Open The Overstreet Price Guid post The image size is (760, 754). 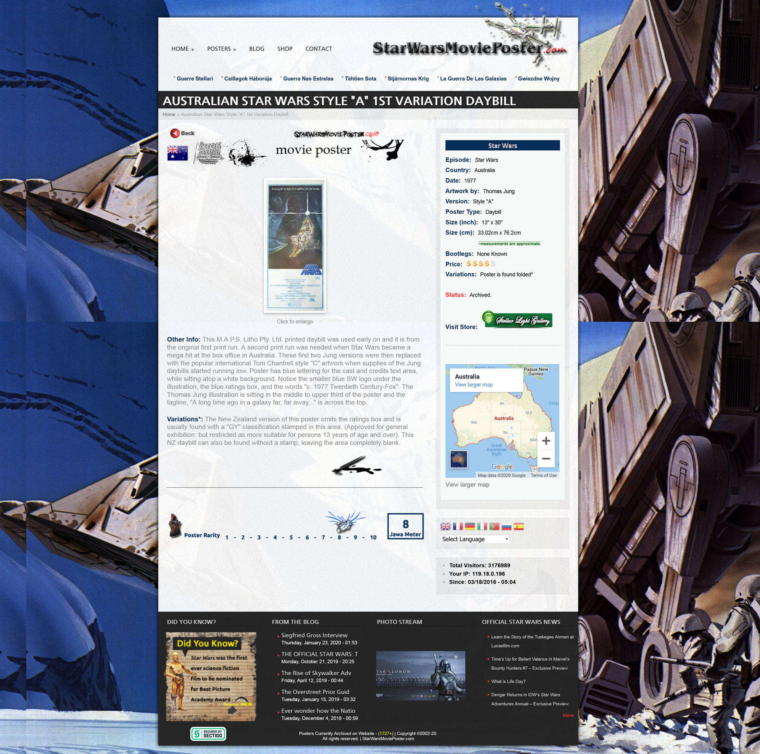click(x=315, y=692)
